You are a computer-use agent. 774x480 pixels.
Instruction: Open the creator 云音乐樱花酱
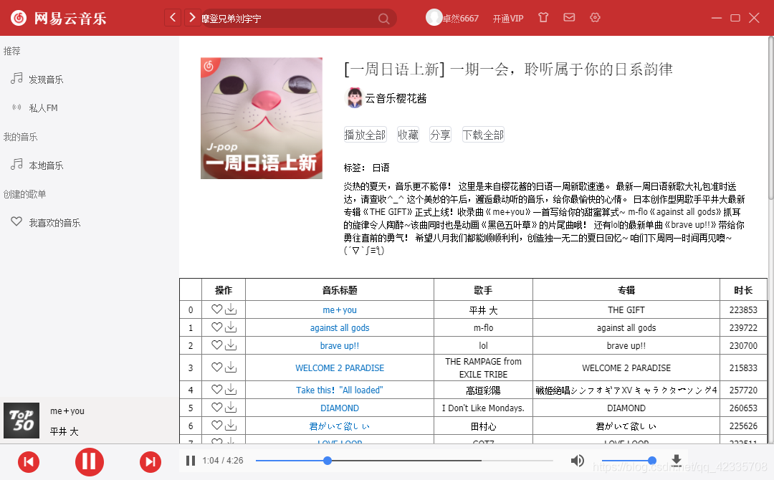click(x=386, y=98)
